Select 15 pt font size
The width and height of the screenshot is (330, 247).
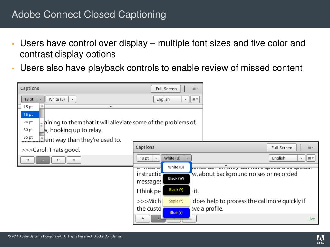30,107
